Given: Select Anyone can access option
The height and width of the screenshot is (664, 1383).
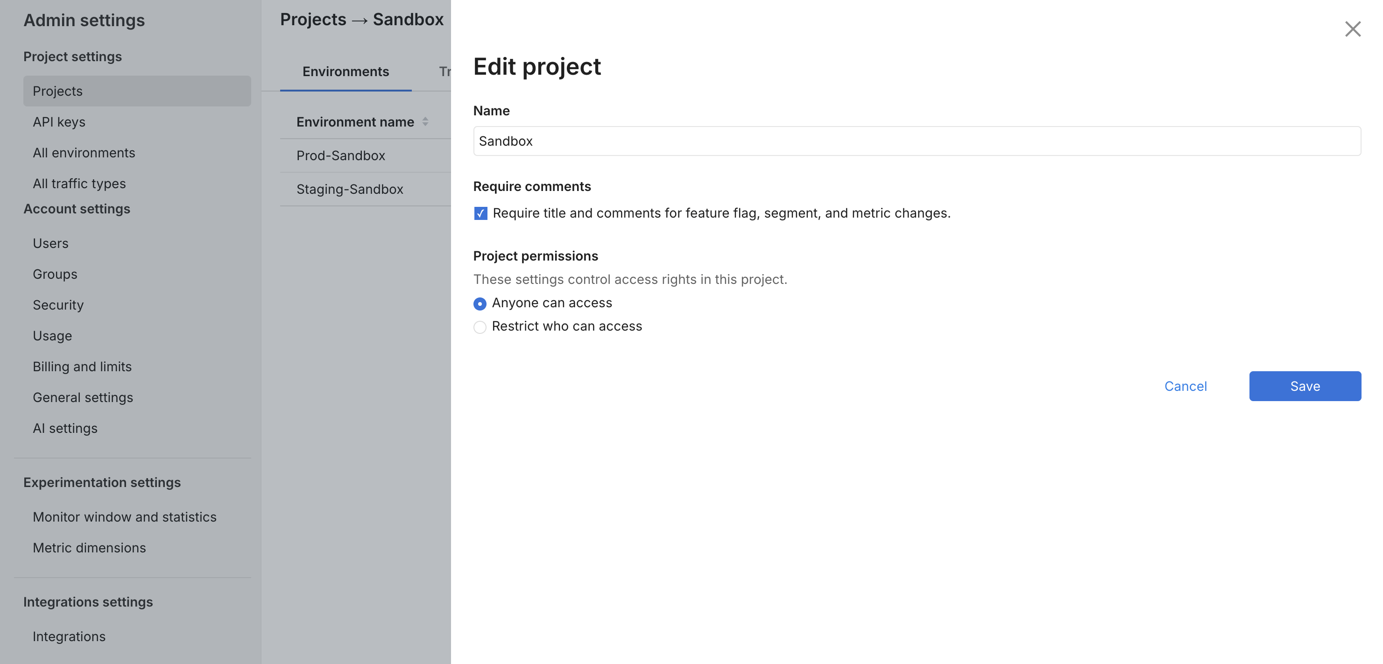Looking at the screenshot, I should coord(480,304).
